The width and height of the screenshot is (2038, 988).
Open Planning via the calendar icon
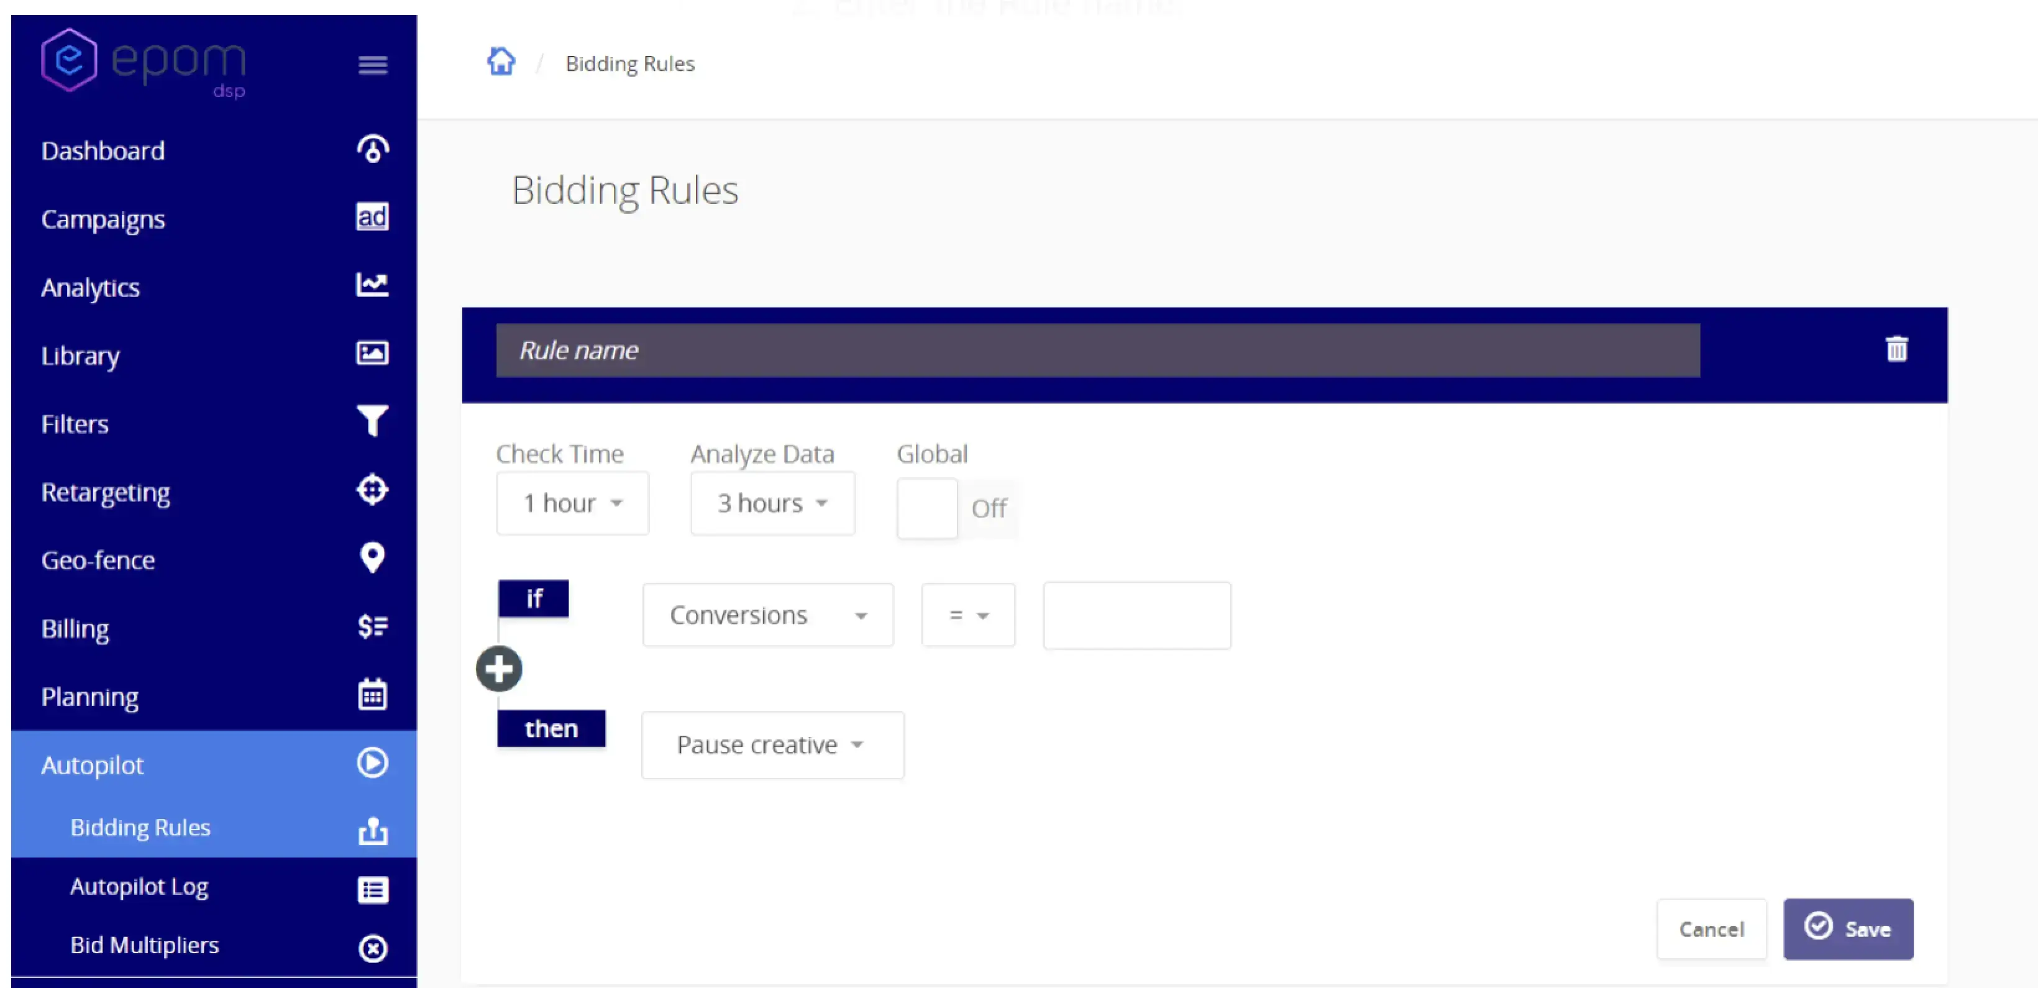[x=372, y=693]
